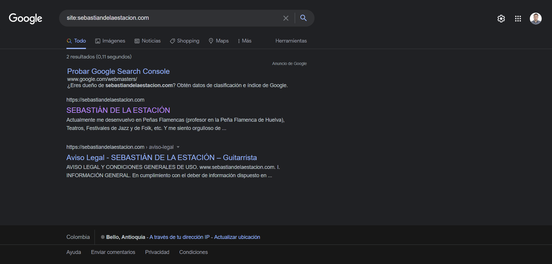Click the https://sebastiandelaestacion.com URL of first result
This screenshot has width=552, height=264.
click(105, 100)
